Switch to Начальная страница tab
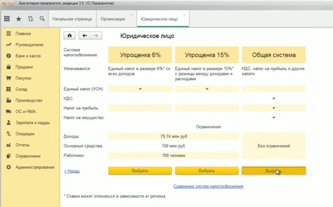This screenshot has height=207, width=333. point(72,20)
